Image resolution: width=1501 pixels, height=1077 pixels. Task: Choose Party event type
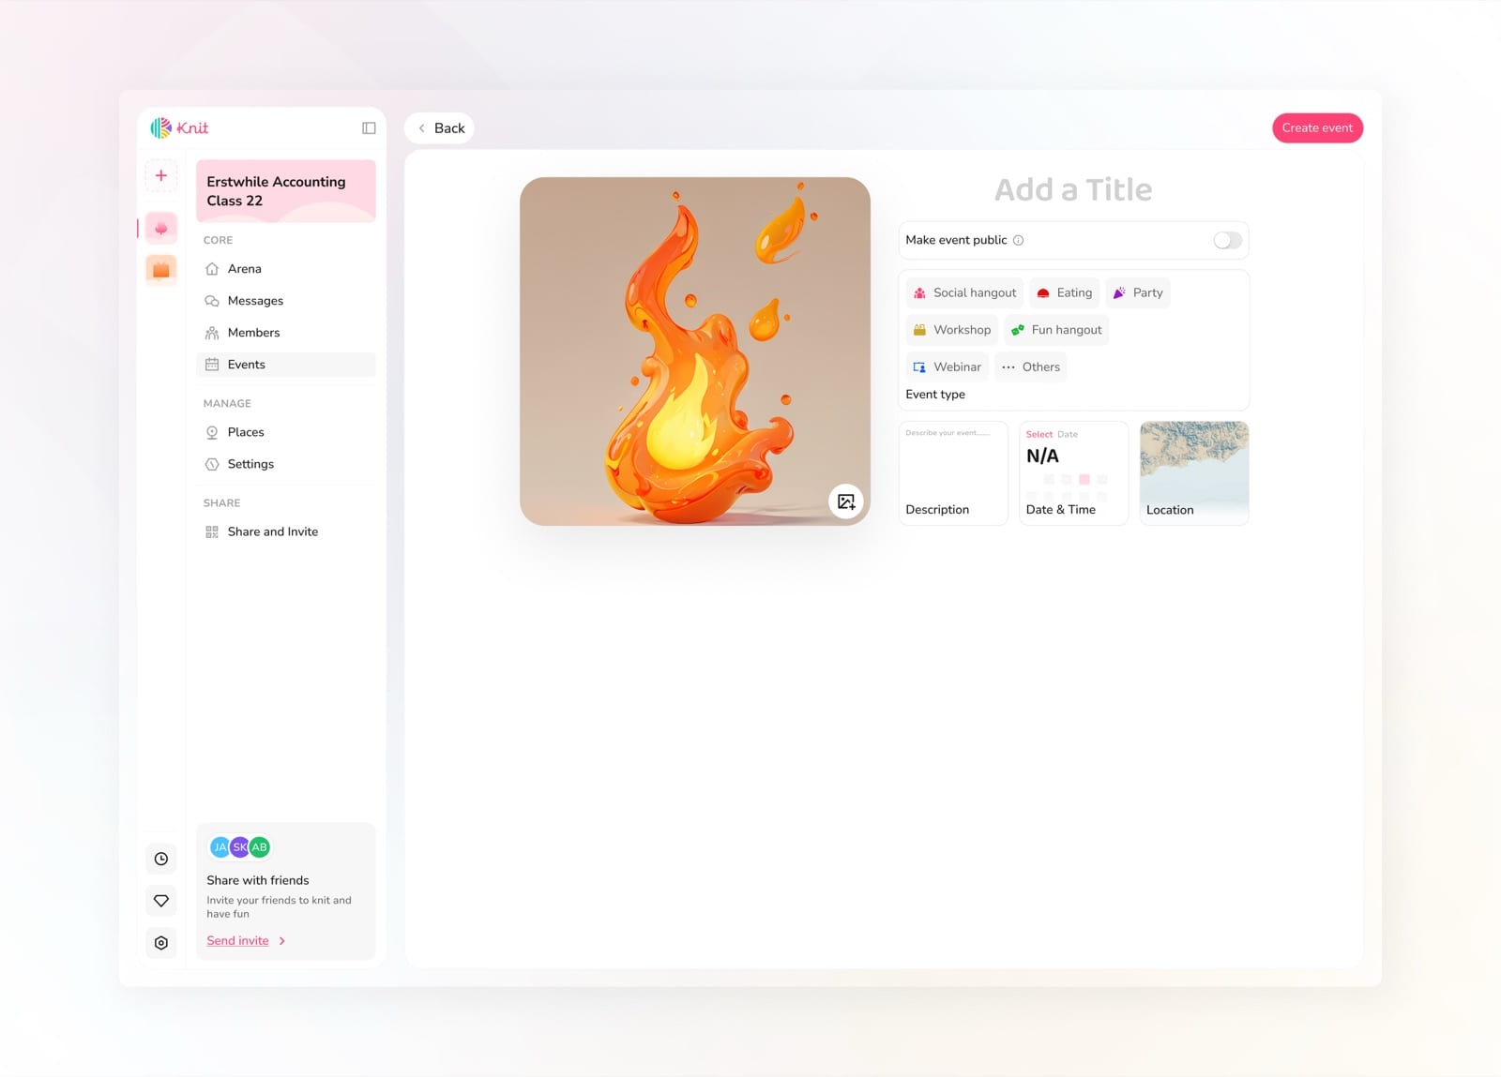coord(1137,292)
